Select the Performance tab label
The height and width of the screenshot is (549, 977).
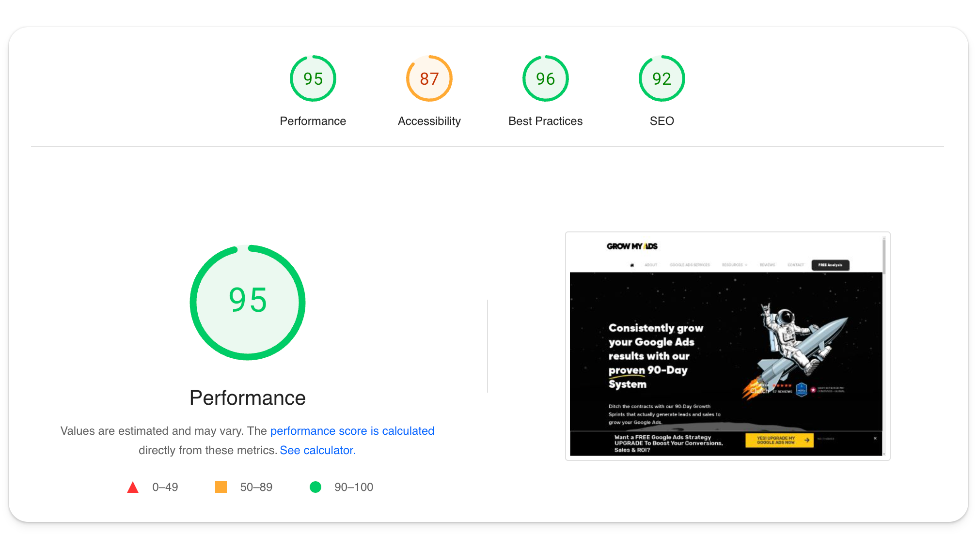point(313,121)
